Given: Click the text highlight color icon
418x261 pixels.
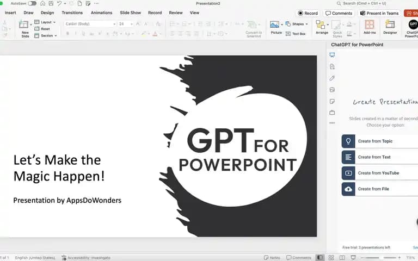Looking at the screenshot, I should coord(144,34).
